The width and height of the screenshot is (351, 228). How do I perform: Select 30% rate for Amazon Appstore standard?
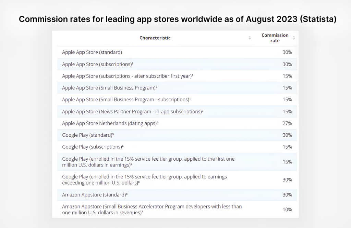(287, 195)
